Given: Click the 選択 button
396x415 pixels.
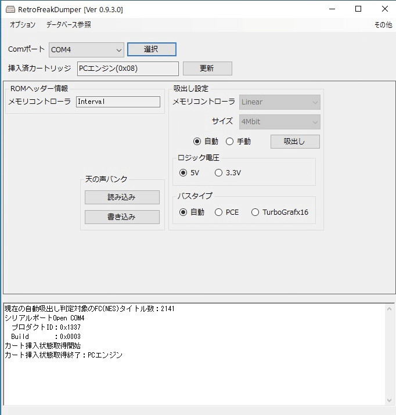Looking at the screenshot, I should tap(152, 49).
